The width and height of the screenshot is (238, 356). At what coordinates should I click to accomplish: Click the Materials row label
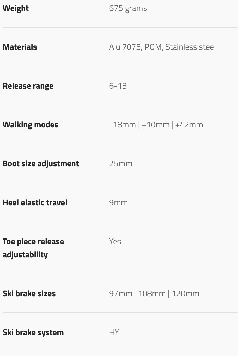tap(20, 47)
